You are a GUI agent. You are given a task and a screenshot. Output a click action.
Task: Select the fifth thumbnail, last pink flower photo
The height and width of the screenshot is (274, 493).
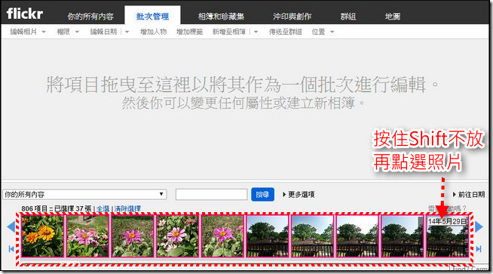[222, 236]
